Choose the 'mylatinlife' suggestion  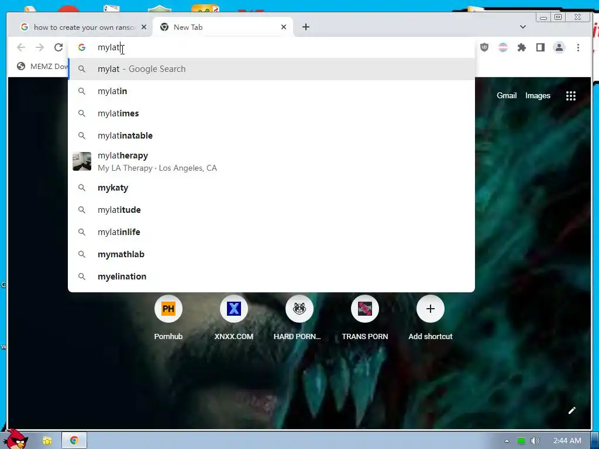click(x=271, y=232)
